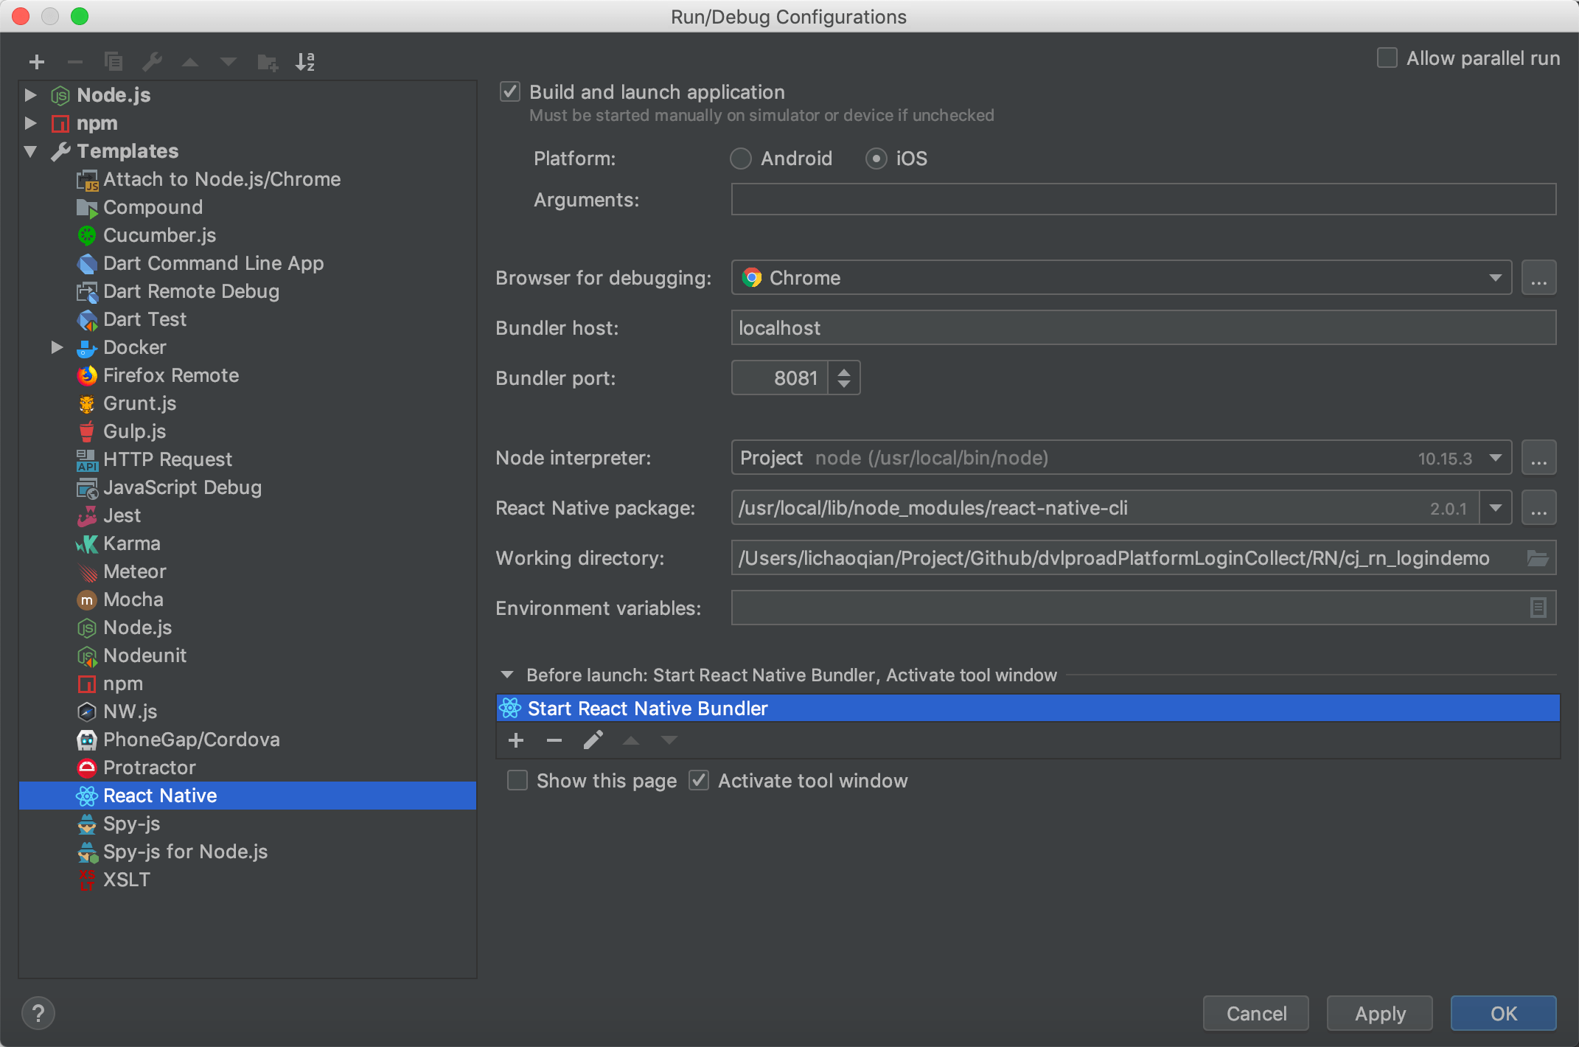
Task: Open the environment variables editor icon
Action: tap(1538, 608)
